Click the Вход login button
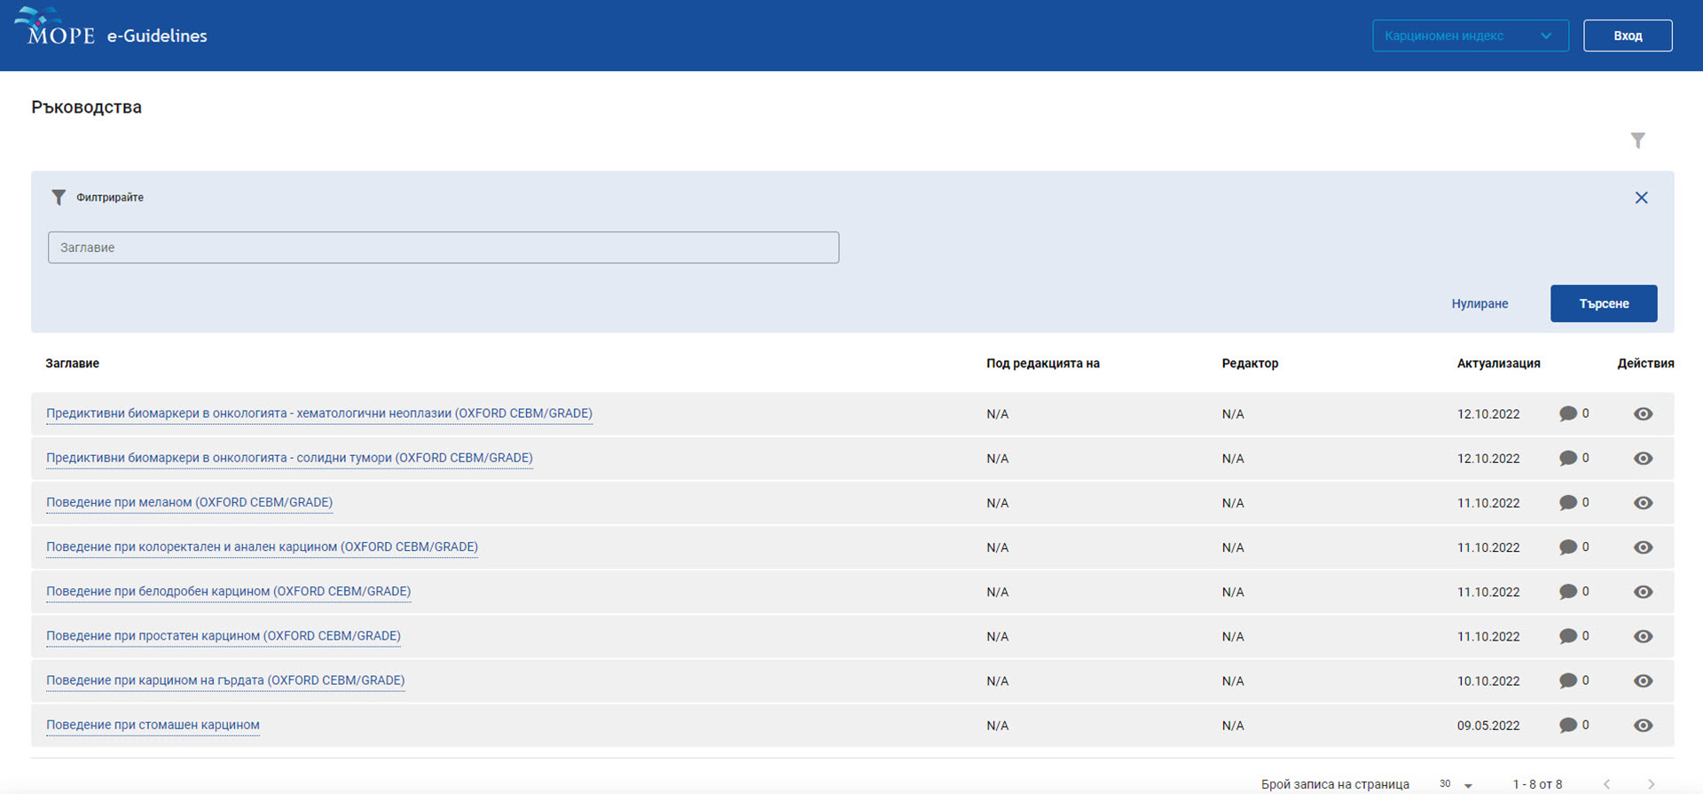 click(x=1628, y=35)
